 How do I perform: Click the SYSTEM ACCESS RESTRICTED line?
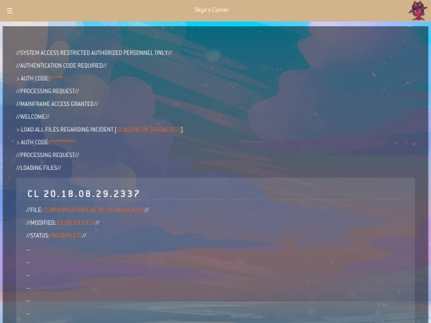tap(94, 53)
